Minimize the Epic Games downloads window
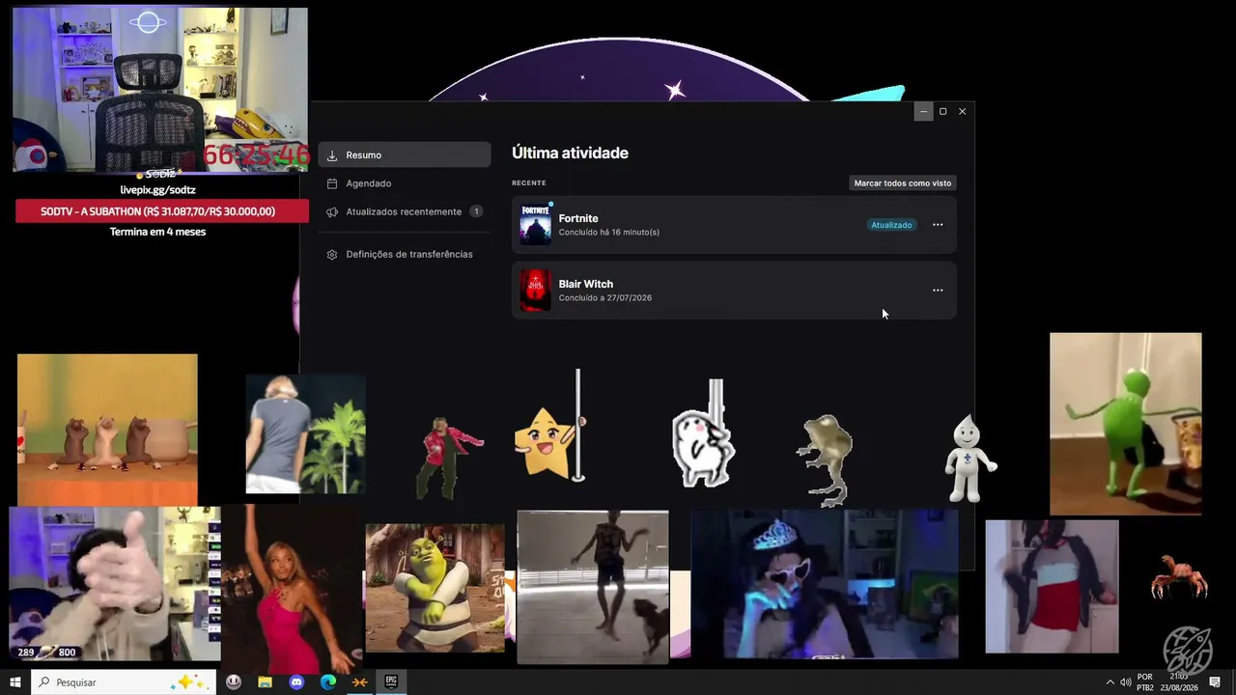This screenshot has width=1236, height=695. (923, 112)
